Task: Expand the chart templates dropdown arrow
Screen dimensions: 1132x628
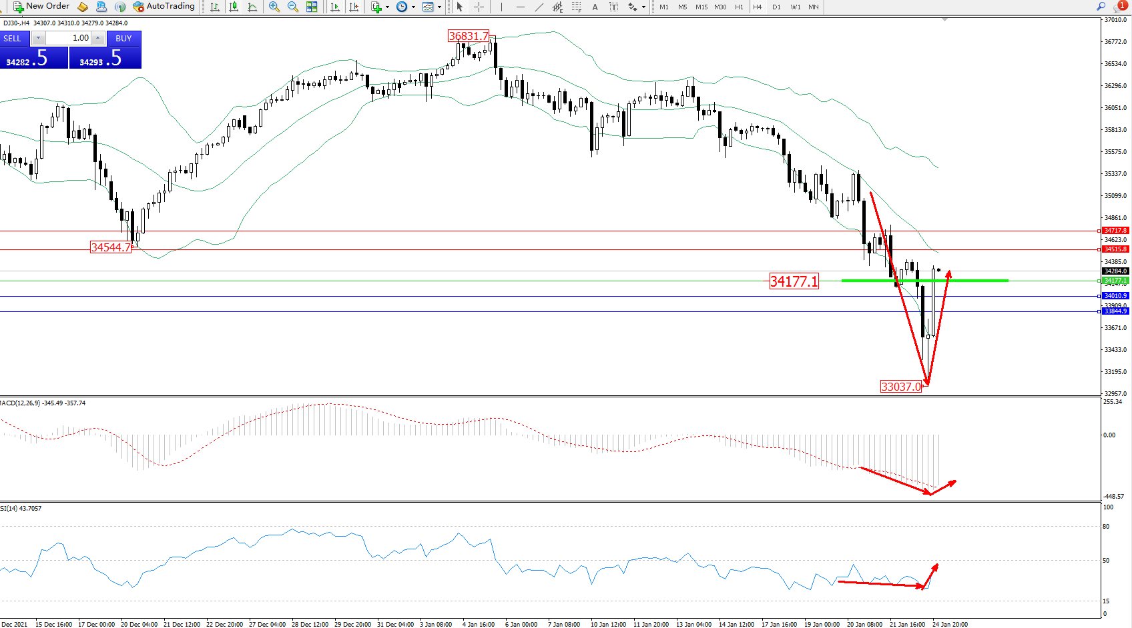Action: pos(439,7)
